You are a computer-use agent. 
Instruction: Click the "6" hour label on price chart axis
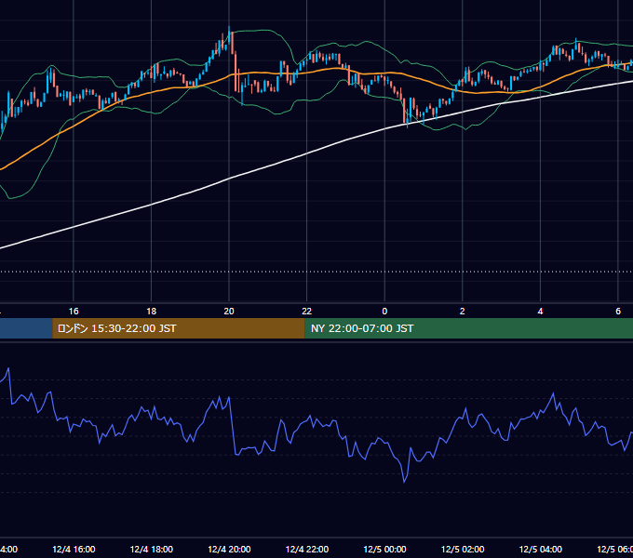coord(618,312)
